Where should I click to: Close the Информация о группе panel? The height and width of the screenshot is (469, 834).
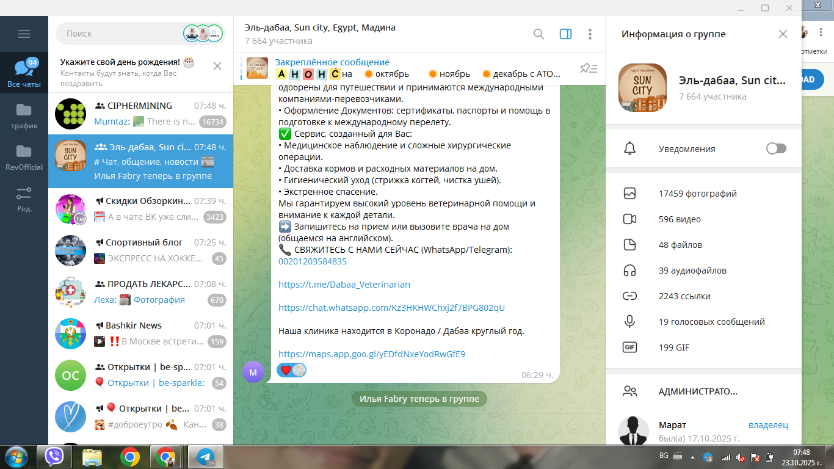click(783, 34)
